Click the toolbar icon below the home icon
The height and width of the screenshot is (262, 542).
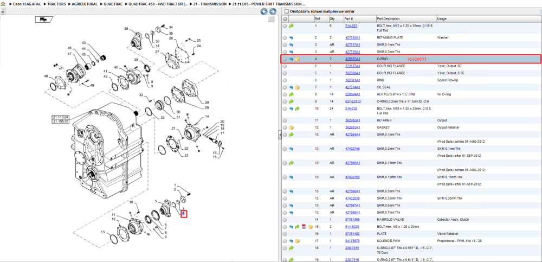pyautogui.click(x=3, y=12)
